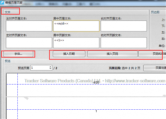Click the 居中页眉文本 label

[x=62, y=18]
